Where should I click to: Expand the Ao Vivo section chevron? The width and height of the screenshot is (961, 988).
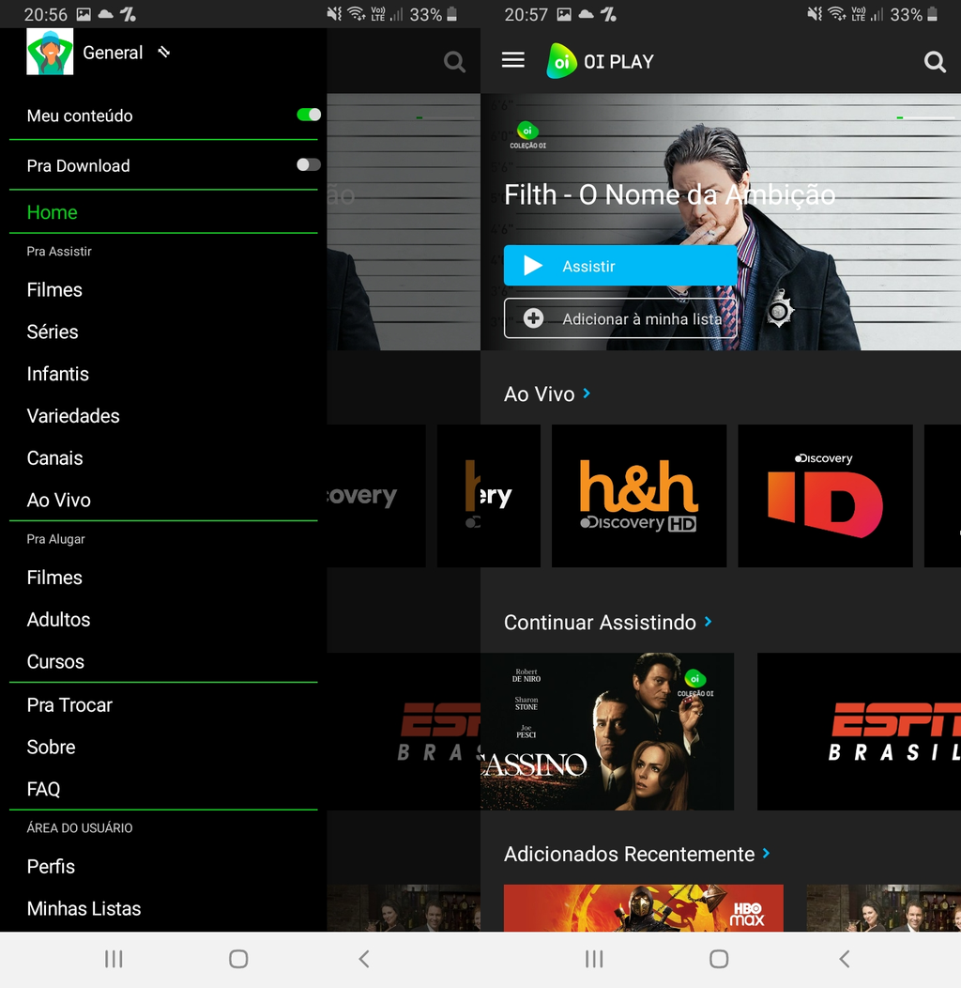click(x=587, y=394)
